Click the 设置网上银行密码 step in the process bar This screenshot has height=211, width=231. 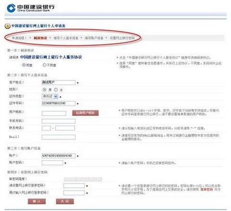tap(122, 38)
